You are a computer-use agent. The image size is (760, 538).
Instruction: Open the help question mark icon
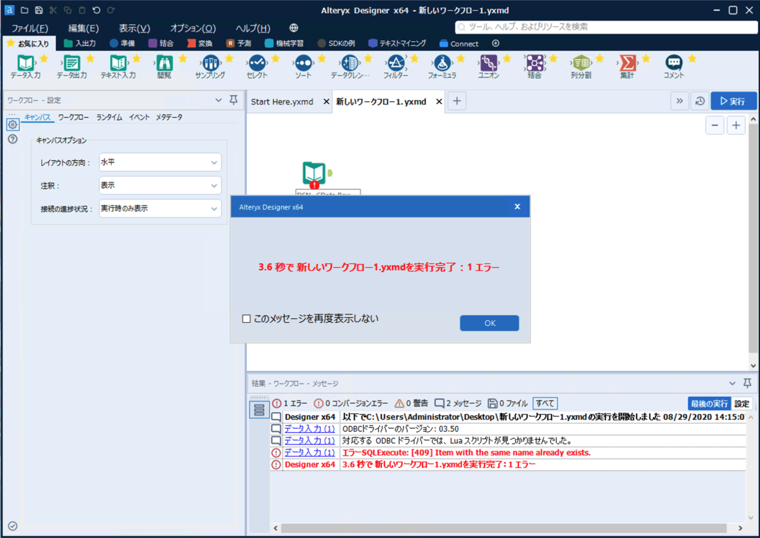point(13,139)
